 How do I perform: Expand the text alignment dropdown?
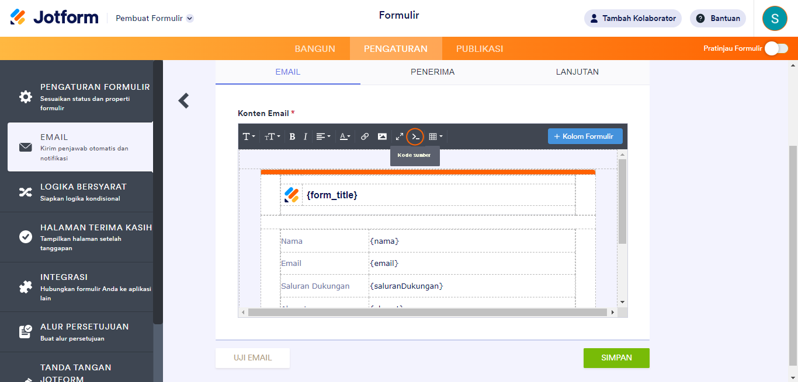[323, 136]
